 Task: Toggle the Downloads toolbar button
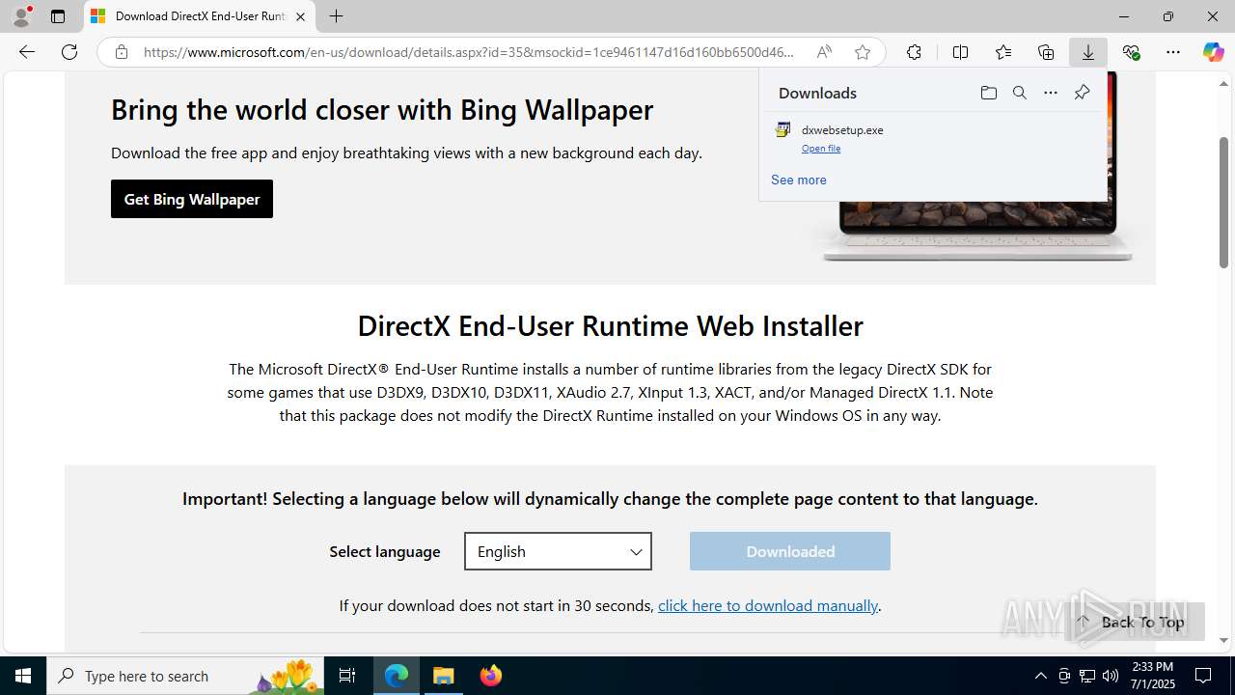(x=1088, y=52)
